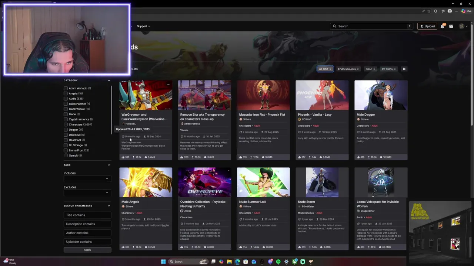Check the Angela category
Image resolution: width=474 pixels, height=266 pixels.
(66, 93)
